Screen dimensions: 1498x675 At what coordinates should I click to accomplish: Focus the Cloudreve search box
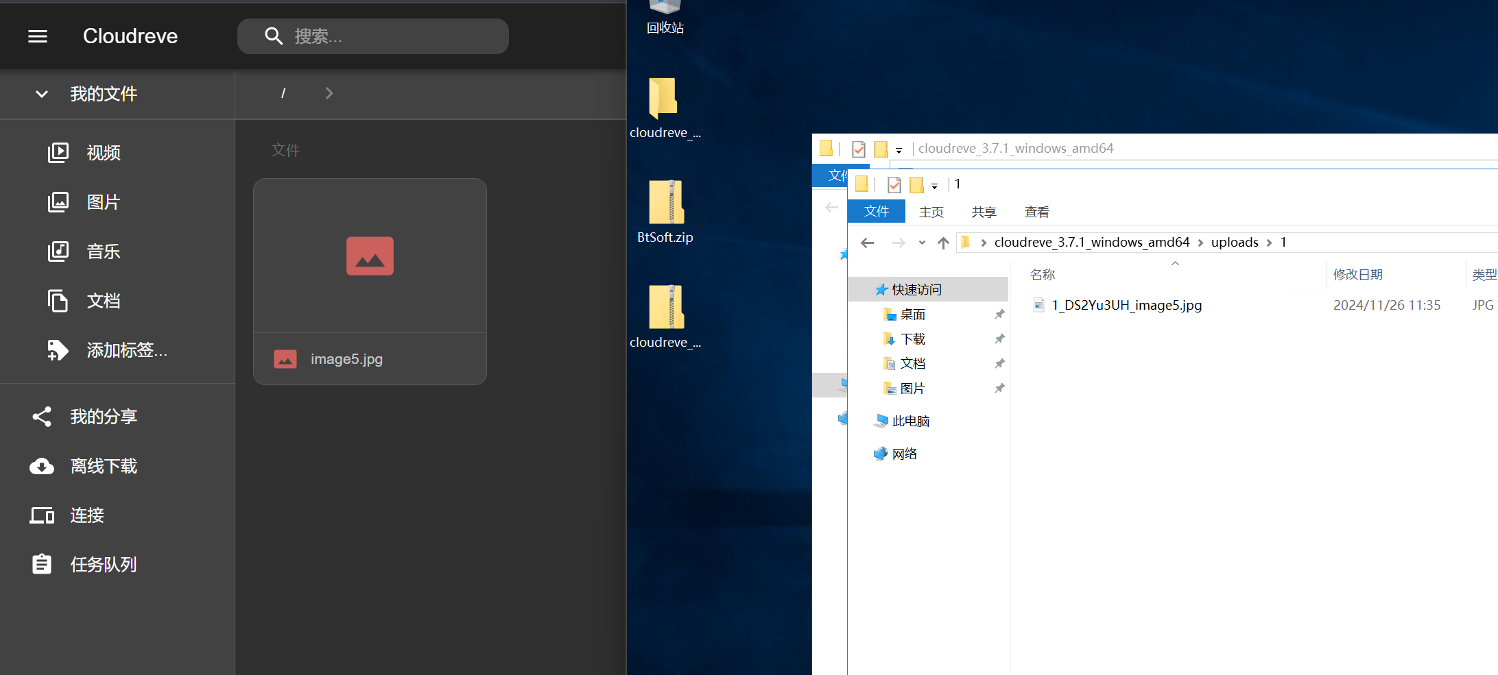click(x=373, y=36)
